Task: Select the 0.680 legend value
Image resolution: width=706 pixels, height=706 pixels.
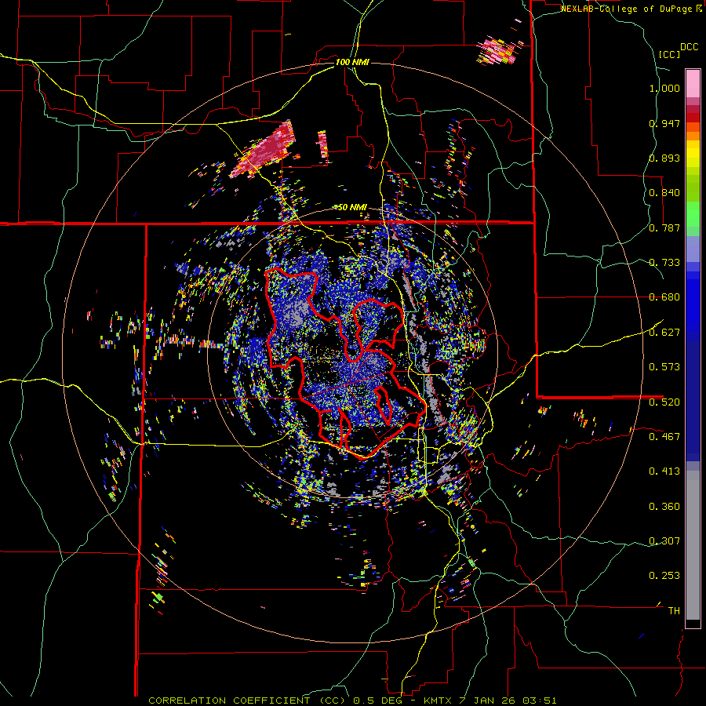Action: (x=664, y=297)
